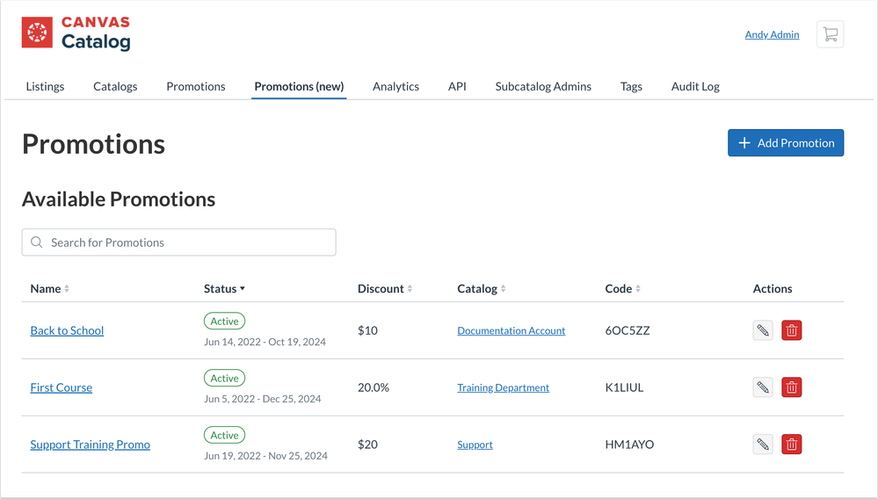Delete the Back to School promotion

coord(791,331)
